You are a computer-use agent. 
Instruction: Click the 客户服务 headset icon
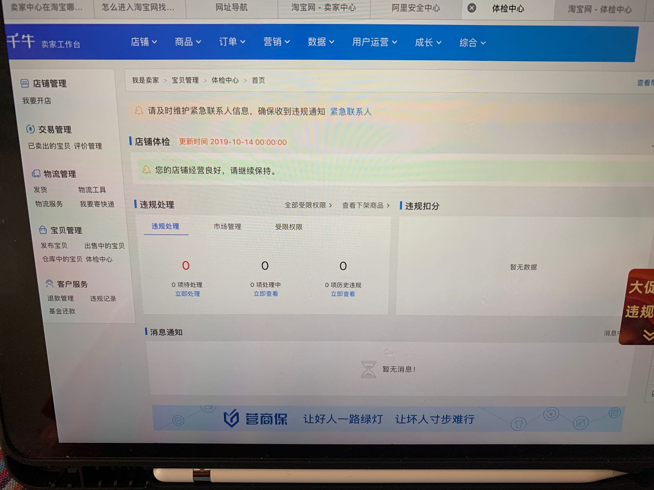click(49, 284)
